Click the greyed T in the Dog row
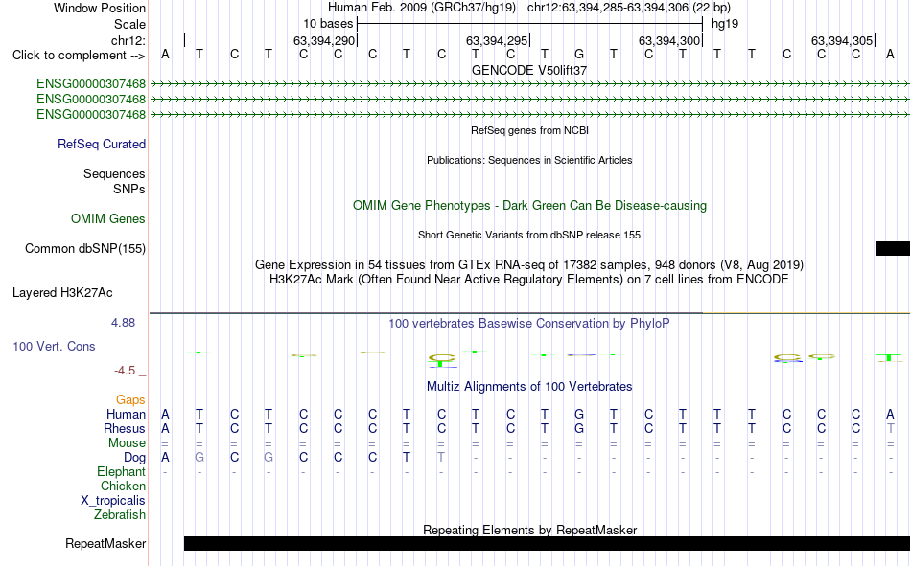This screenshot has height=566, width=911. [x=441, y=458]
